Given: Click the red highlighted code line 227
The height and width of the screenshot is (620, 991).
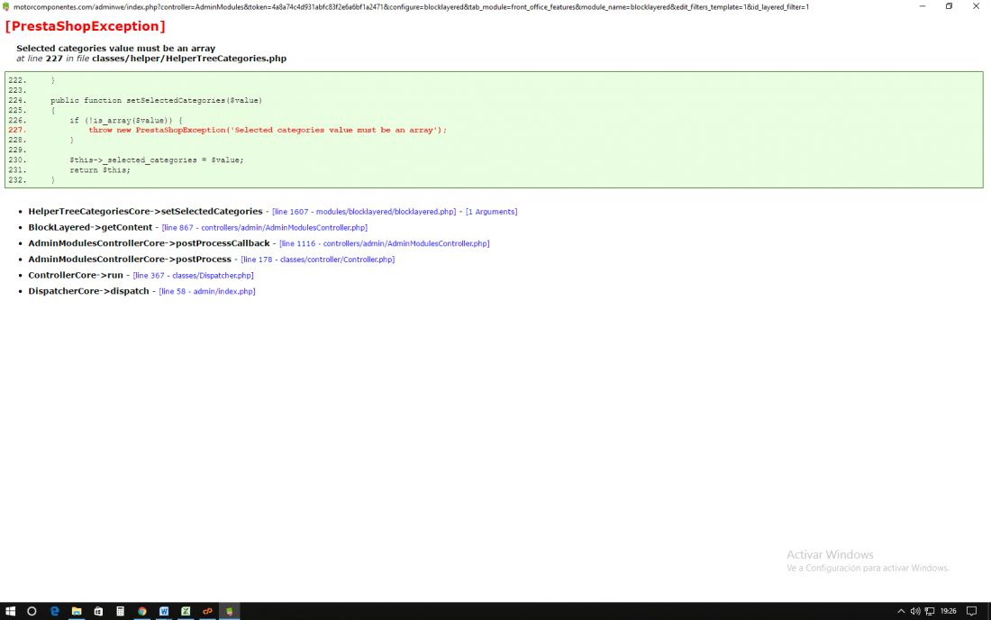Looking at the screenshot, I should click(268, 130).
